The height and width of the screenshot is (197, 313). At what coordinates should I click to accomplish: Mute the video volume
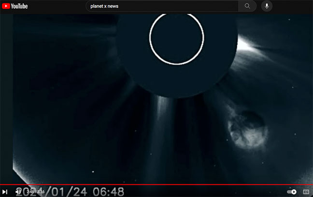point(18,192)
